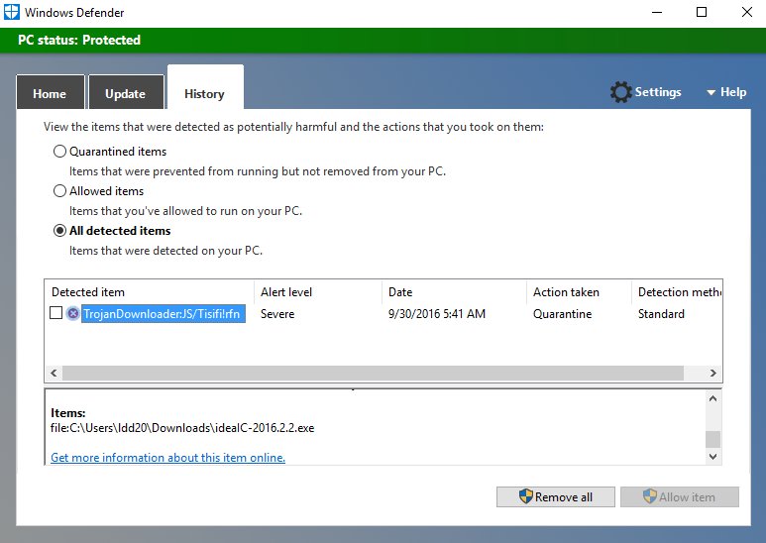Click the Windows Defender title bar icon
The height and width of the screenshot is (543, 766).
pyautogui.click(x=11, y=12)
